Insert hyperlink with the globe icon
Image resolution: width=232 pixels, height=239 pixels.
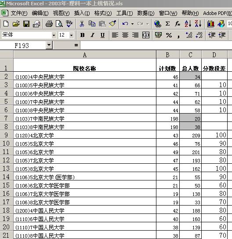click(158, 24)
